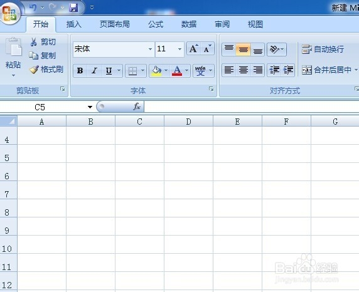Expand the 粘贴 options arrow
The height and width of the screenshot is (292, 359).
coord(14,75)
